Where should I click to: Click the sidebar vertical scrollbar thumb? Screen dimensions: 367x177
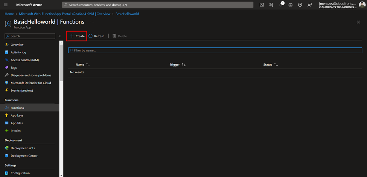click(61, 62)
